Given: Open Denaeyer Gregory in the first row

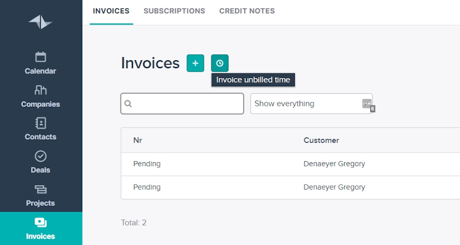Looking at the screenshot, I should (334, 164).
